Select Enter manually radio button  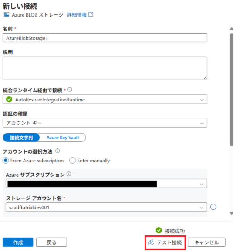(73, 161)
